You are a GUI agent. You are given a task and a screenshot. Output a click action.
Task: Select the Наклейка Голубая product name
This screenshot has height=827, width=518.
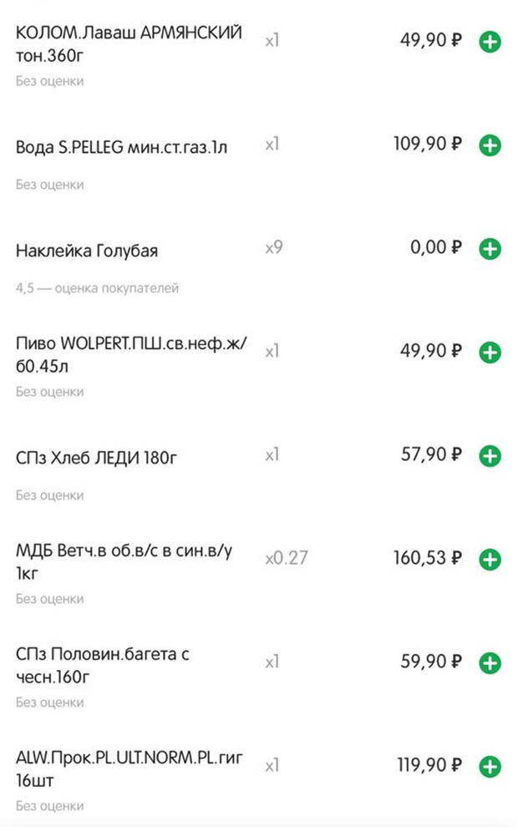(x=87, y=251)
